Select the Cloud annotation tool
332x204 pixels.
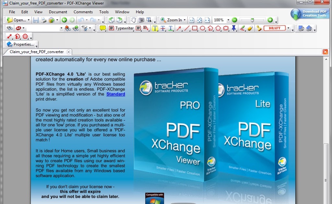click(226, 28)
